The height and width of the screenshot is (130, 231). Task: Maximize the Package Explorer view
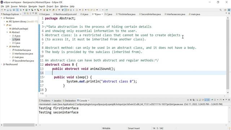pyautogui.click(x=36, y=13)
